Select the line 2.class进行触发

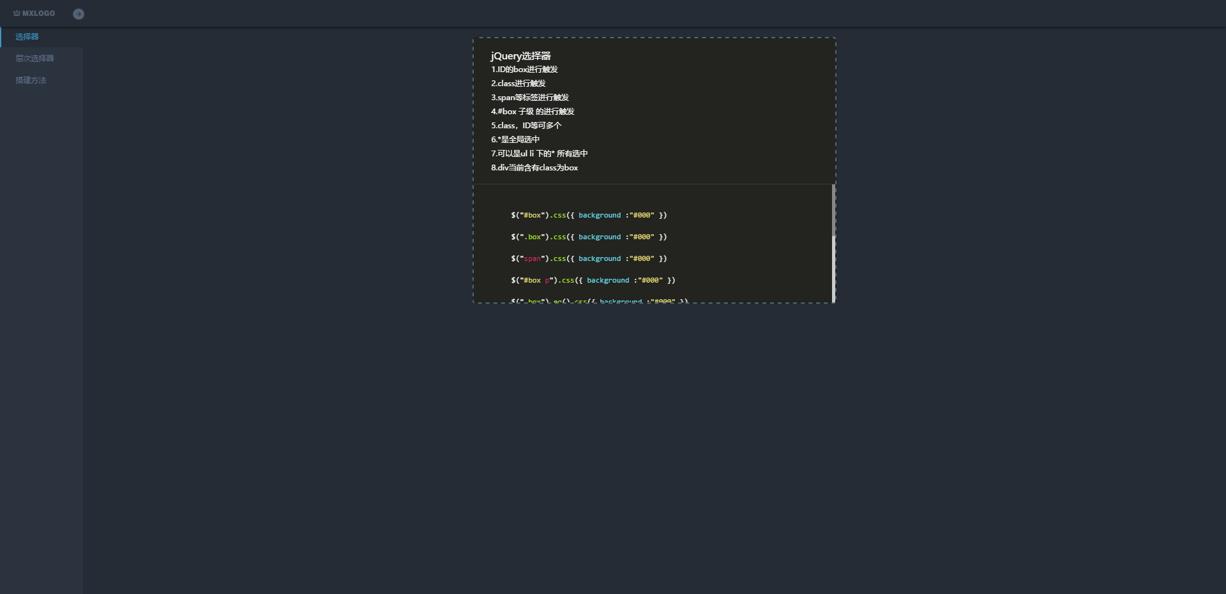click(x=518, y=84)
